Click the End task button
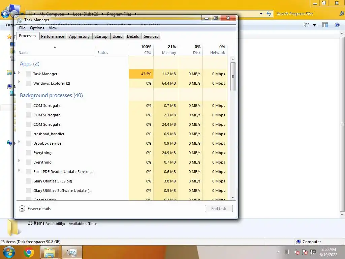The width and height of the screenshot is (345, 259). click(219, 208)
